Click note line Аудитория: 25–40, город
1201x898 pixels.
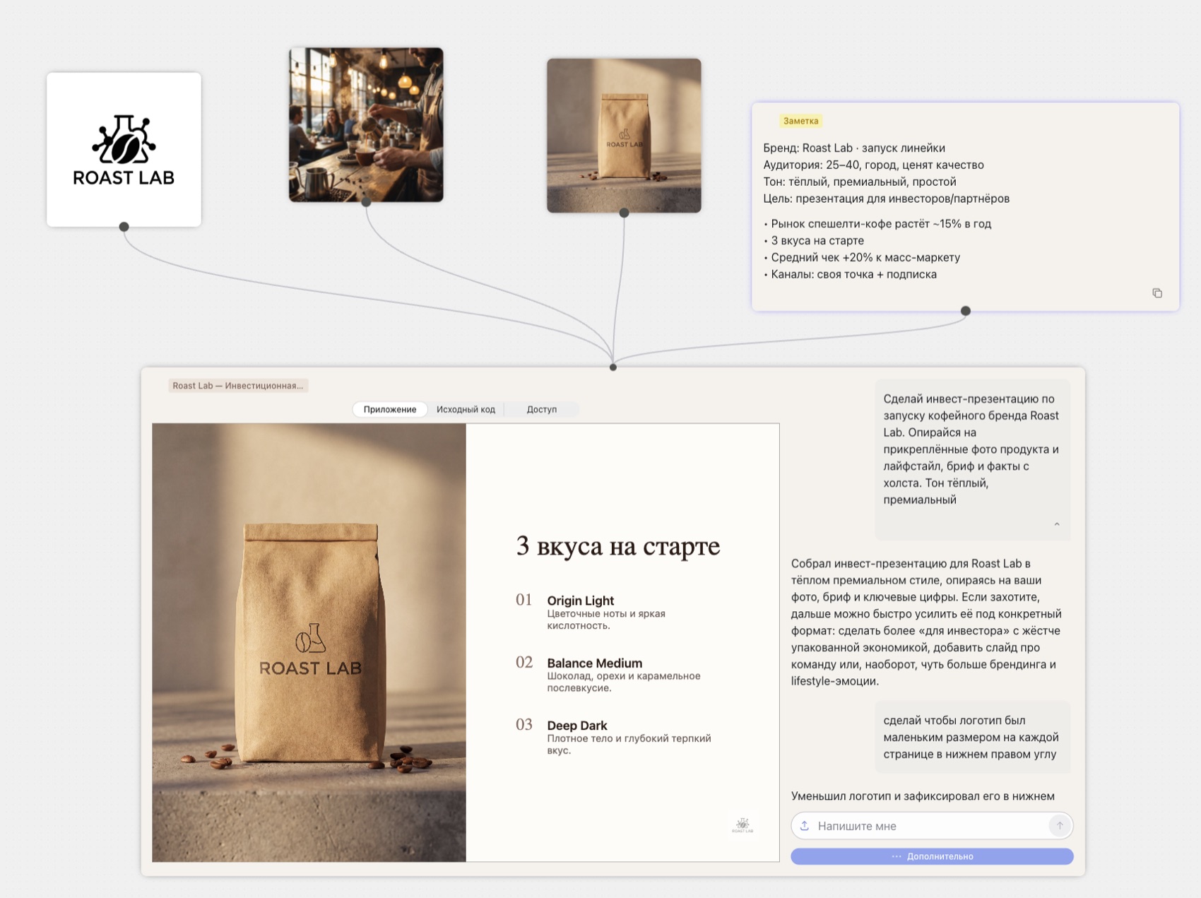pyautogui.click(x=873, y=165)
